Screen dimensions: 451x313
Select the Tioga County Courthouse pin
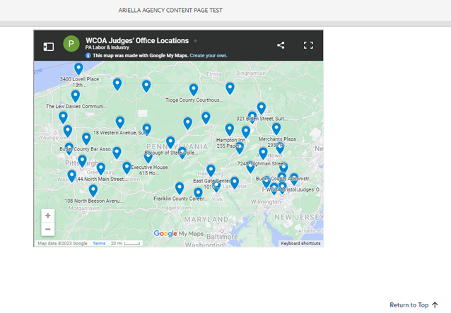click(194, 90)
